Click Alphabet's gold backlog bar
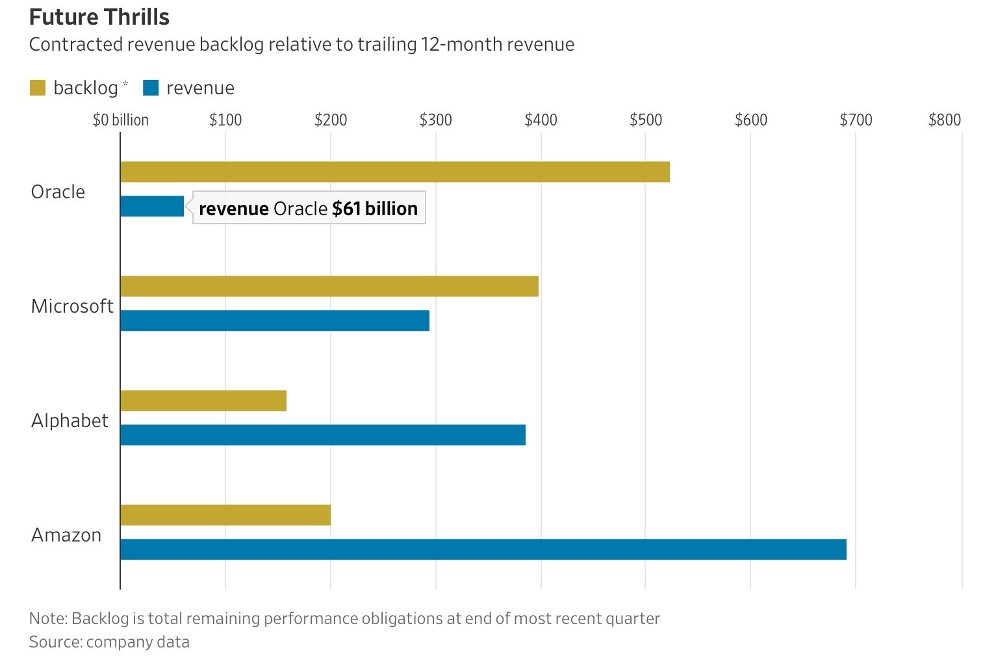Image resolution: width=996 pixels, height=665 pixels. tap(203, 400)
